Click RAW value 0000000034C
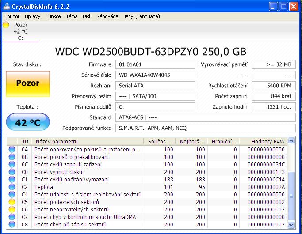 tap(266, 164)
